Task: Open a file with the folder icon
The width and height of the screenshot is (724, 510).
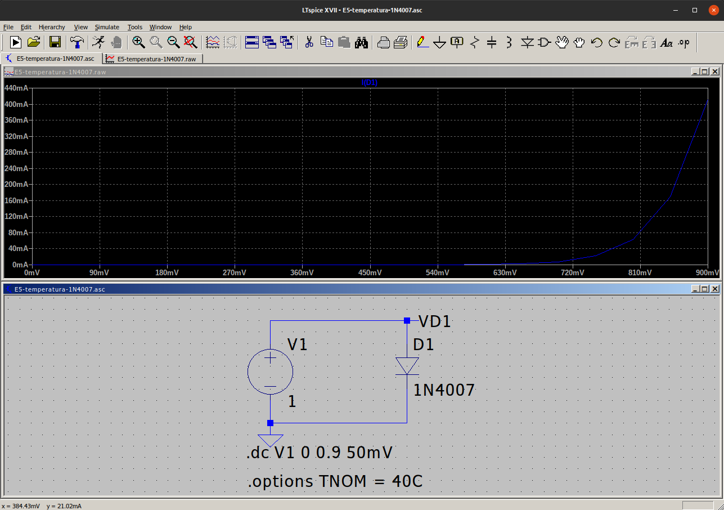Action: click(34, 42)
